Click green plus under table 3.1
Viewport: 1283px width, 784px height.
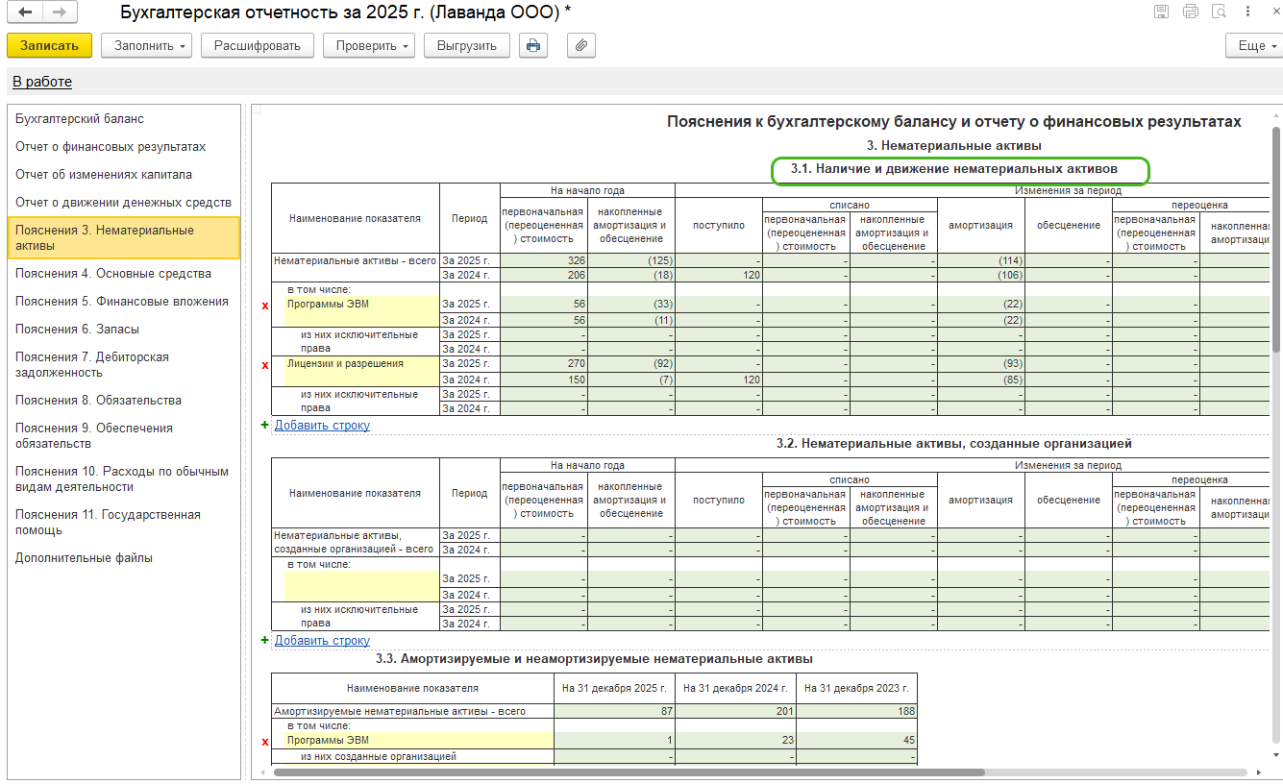tap(265, 425)
